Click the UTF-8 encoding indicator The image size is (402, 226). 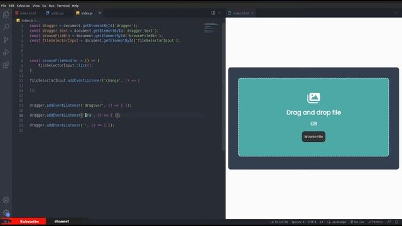312,222
